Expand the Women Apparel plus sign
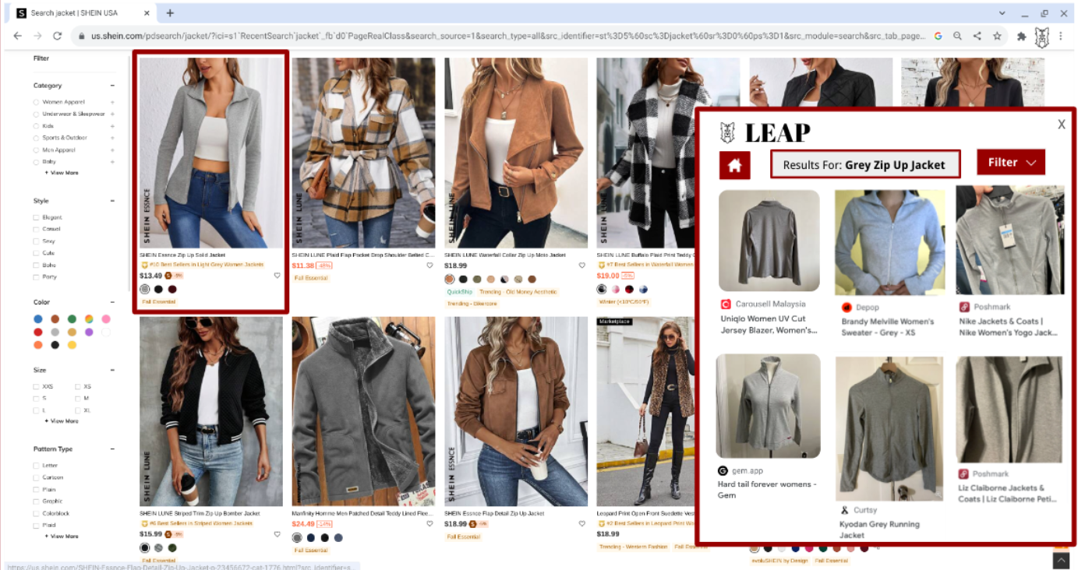The height and width of the screenshot is (570, 1078). (x=112, y=102)
